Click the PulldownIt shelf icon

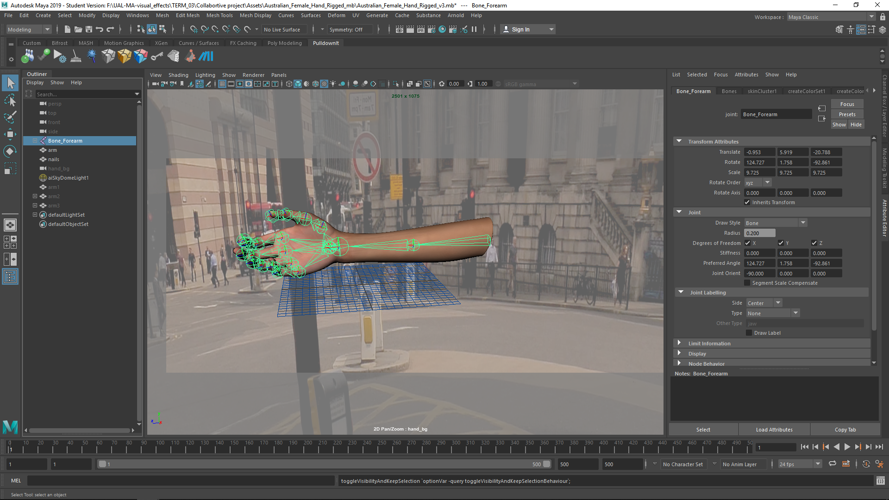tap(206, 56)
